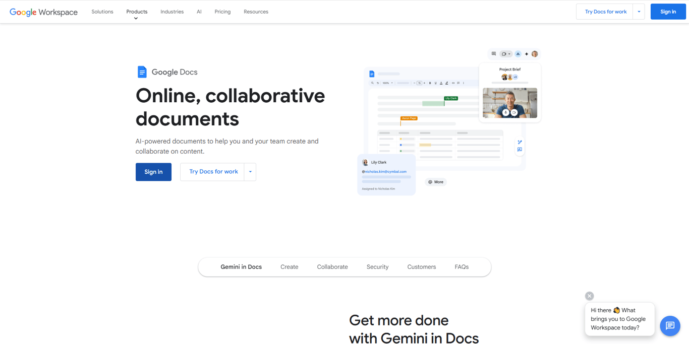Open the Products menu
This screenshot has height=344, width=689.
pos(137,12)
